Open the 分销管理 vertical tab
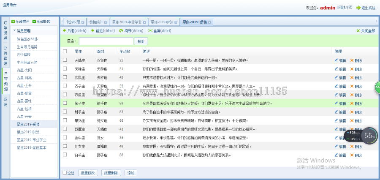Image resolution: width=380 pixels, height=180 pixels. coord(5,56)
